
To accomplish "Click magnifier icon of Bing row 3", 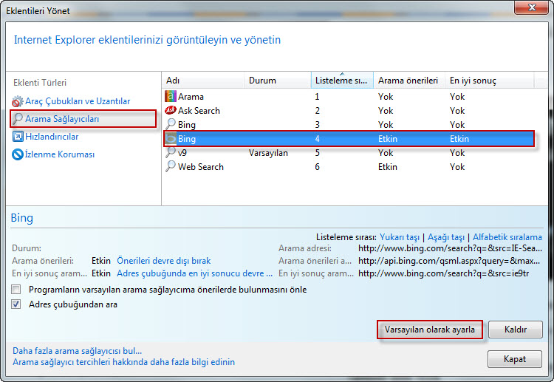I will tap(171, 124).
